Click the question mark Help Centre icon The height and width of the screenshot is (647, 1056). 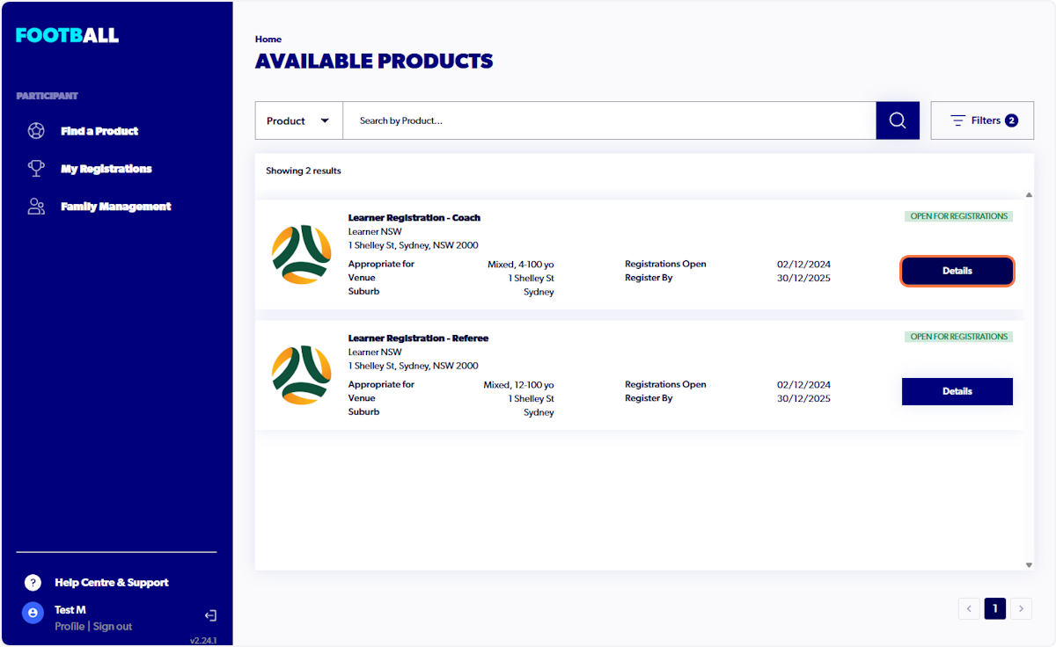point(33,582)
